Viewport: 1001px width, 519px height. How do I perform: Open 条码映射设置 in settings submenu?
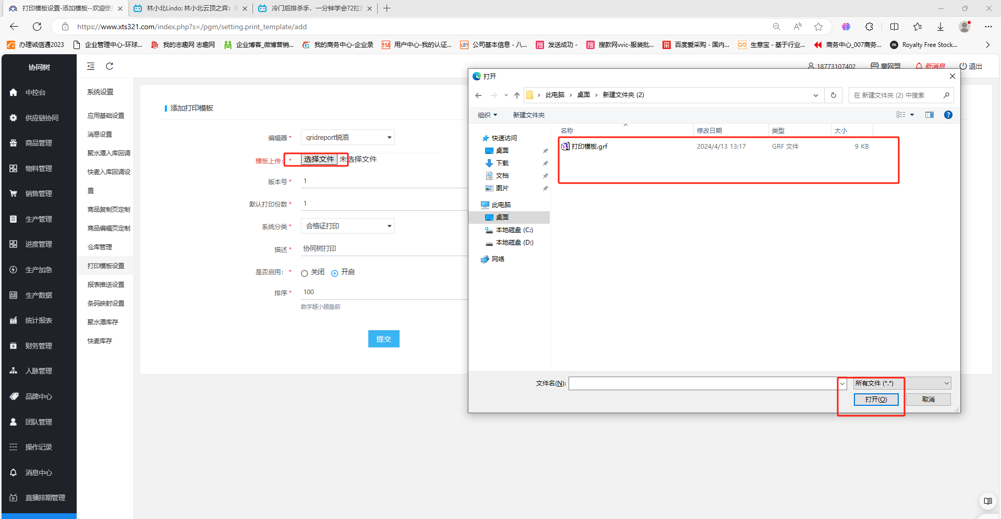click(x=106, y=304)
